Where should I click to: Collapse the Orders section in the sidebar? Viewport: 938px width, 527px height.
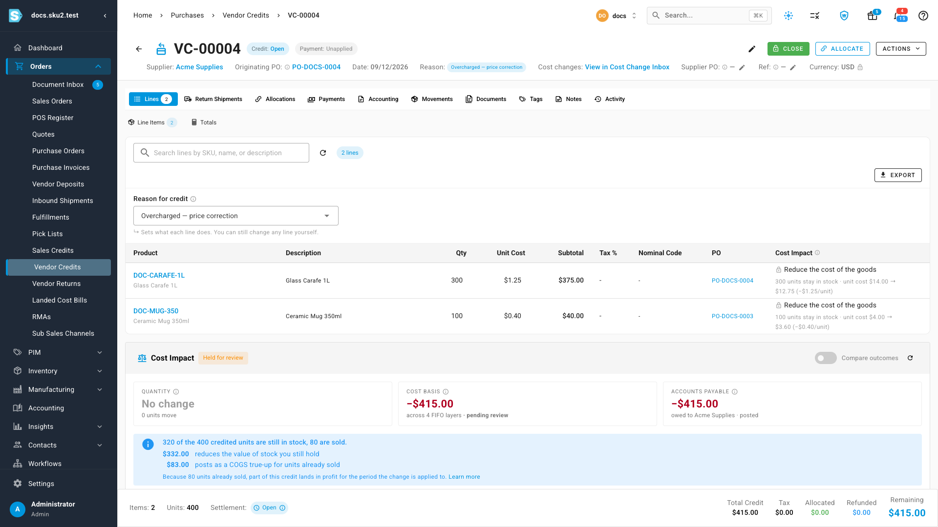click(x=98, y=66)
